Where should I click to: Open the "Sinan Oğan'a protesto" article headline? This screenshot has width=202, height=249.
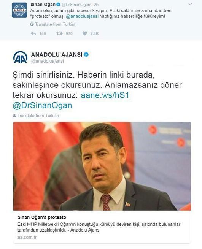click(42, 217)
